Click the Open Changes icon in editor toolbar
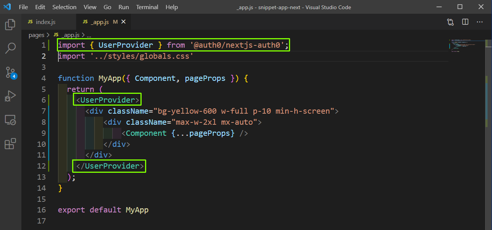 (450, 22)
